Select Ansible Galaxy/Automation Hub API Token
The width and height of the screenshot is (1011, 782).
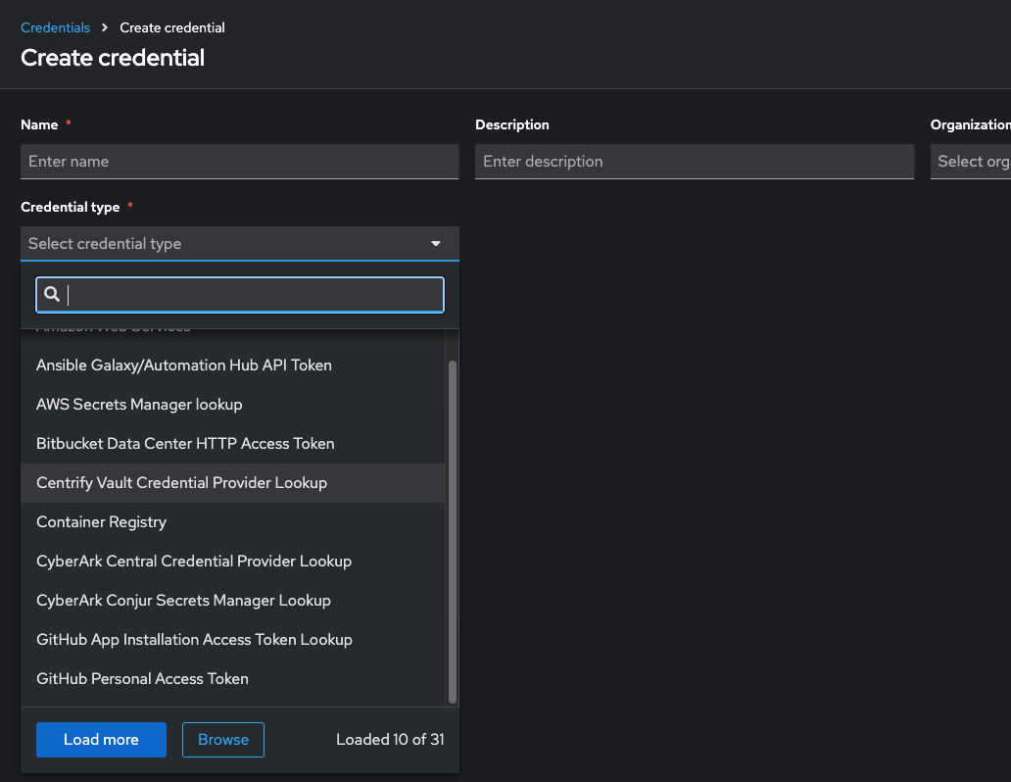click(184, 366)
